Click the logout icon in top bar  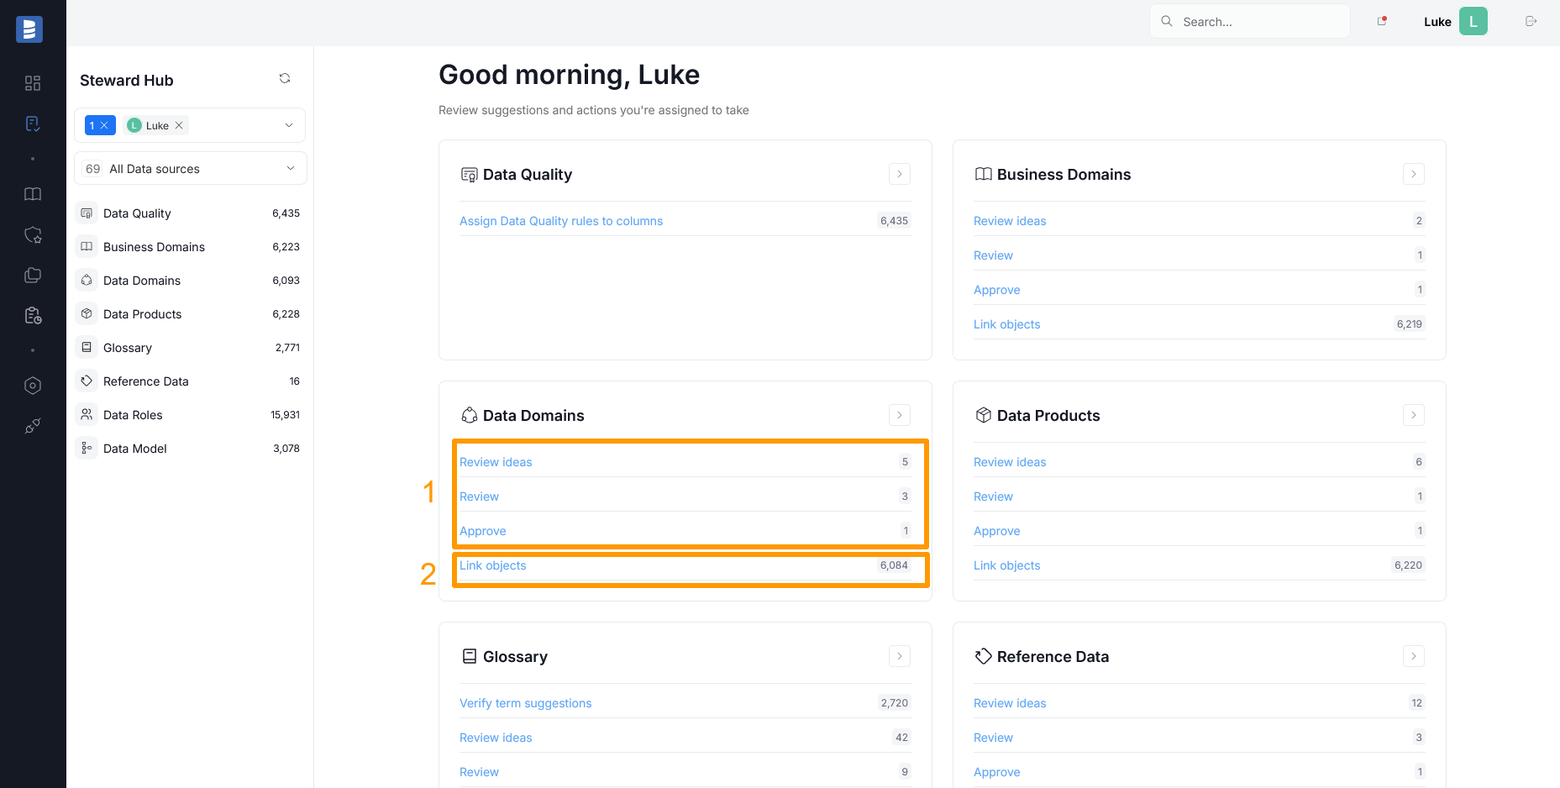coord(1531,21)
